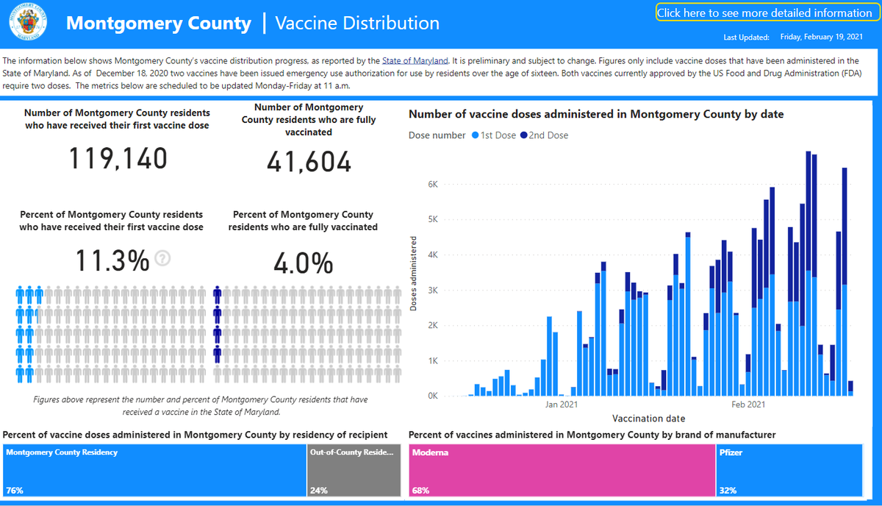Select the Moderna treemap block
This screenshot has height=506, width=882.
point(562,469)
